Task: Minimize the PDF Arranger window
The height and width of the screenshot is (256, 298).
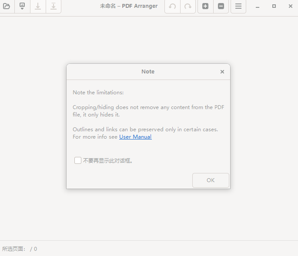Action: [x=258, y=7]
